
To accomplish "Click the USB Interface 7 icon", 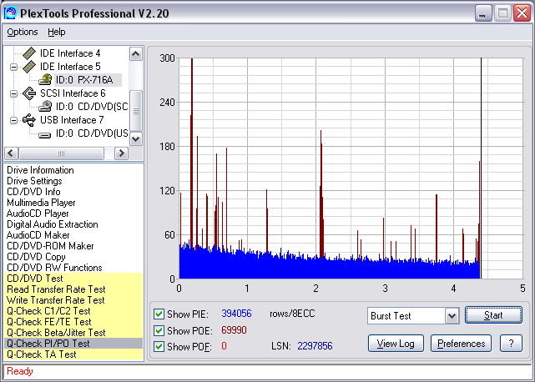I will pos(29,120).
